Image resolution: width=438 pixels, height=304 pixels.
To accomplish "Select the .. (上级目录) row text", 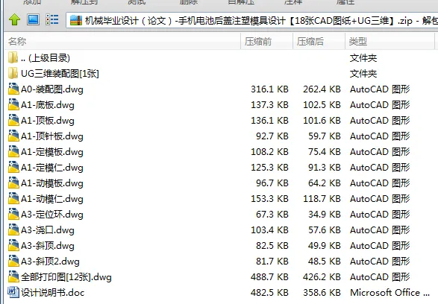I will point(46,57).
